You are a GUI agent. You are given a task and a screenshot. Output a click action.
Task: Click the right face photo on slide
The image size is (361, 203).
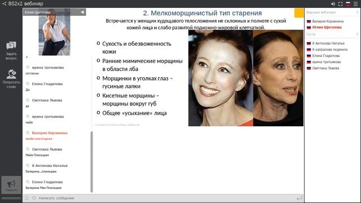point(278,78)
